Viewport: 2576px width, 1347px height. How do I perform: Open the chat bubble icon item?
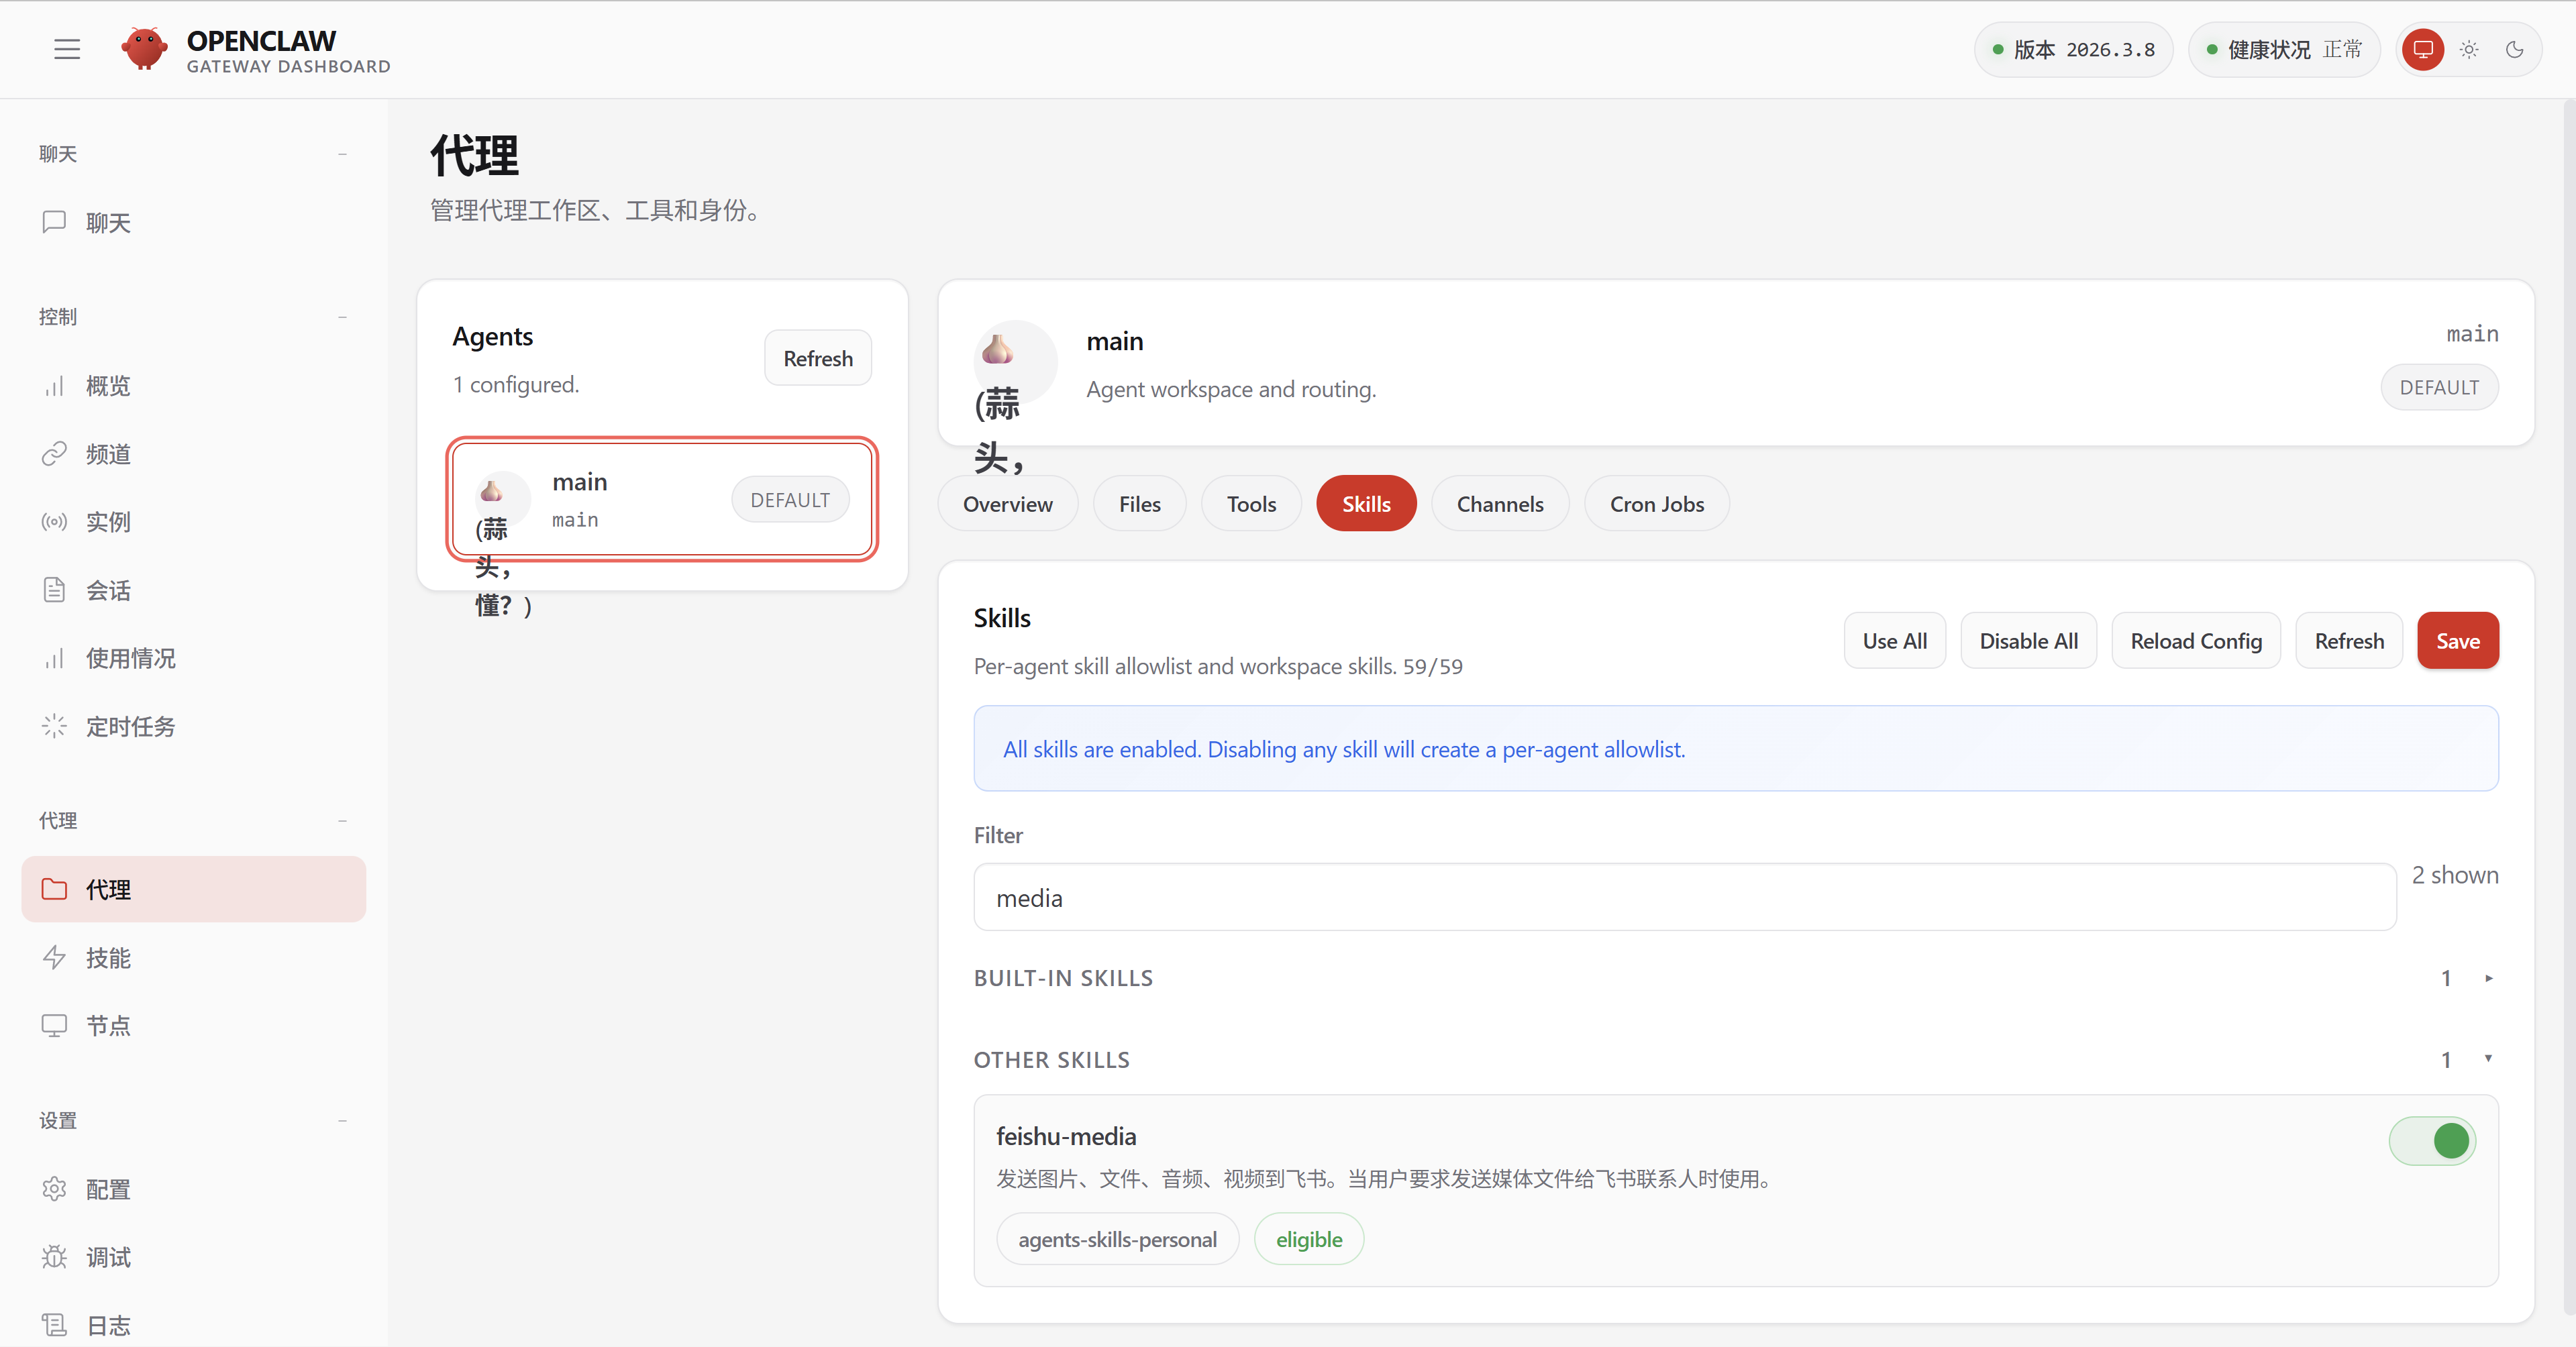(x=55, y=222)
